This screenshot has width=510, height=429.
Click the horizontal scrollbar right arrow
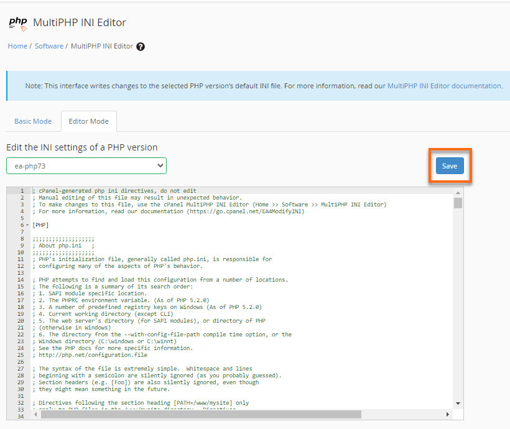point(447,413)
